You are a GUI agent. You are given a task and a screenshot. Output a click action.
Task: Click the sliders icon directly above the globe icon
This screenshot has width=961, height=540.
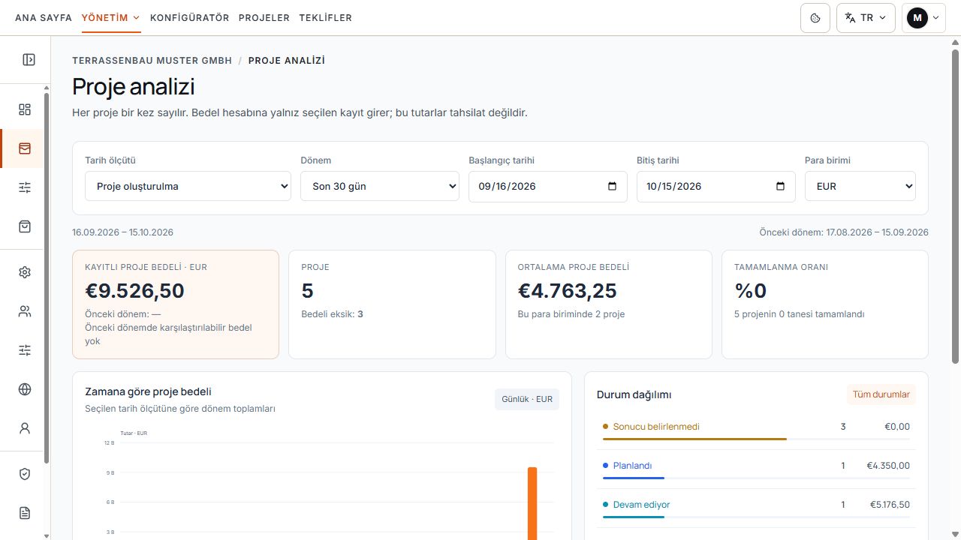pos(25,350)
